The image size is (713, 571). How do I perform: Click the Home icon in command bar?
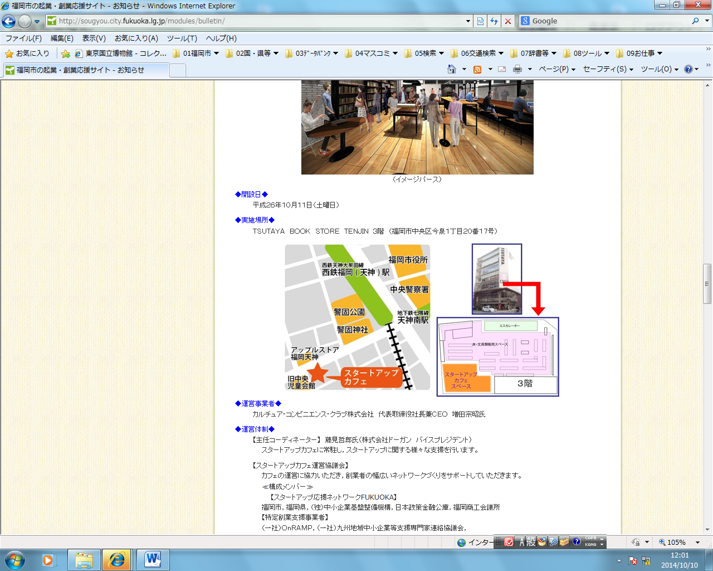coord(452,69)
